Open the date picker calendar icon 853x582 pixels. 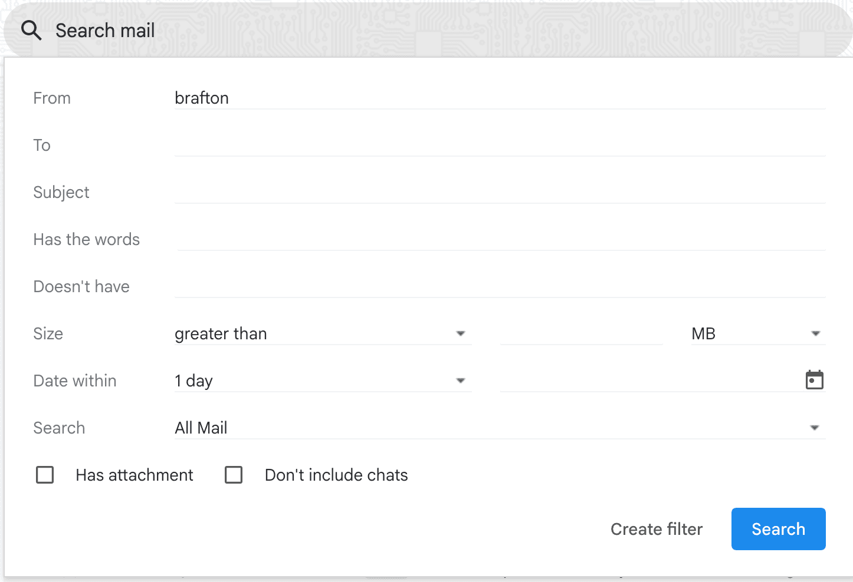814,380
